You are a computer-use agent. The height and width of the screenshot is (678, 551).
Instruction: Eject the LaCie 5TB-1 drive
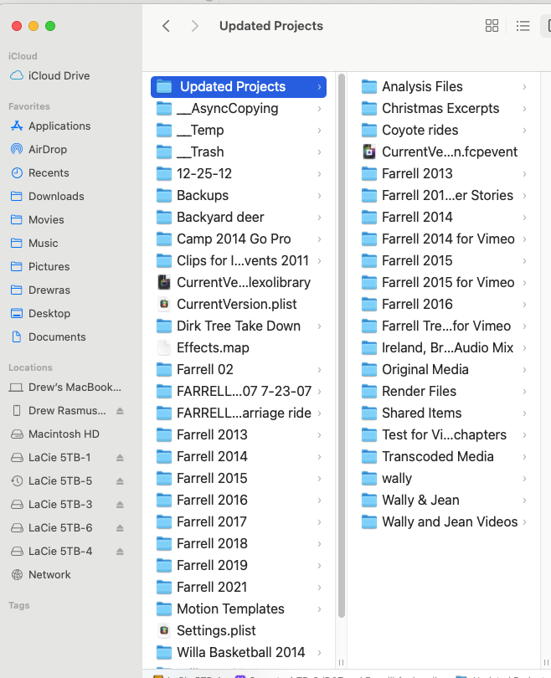[120, 458]
